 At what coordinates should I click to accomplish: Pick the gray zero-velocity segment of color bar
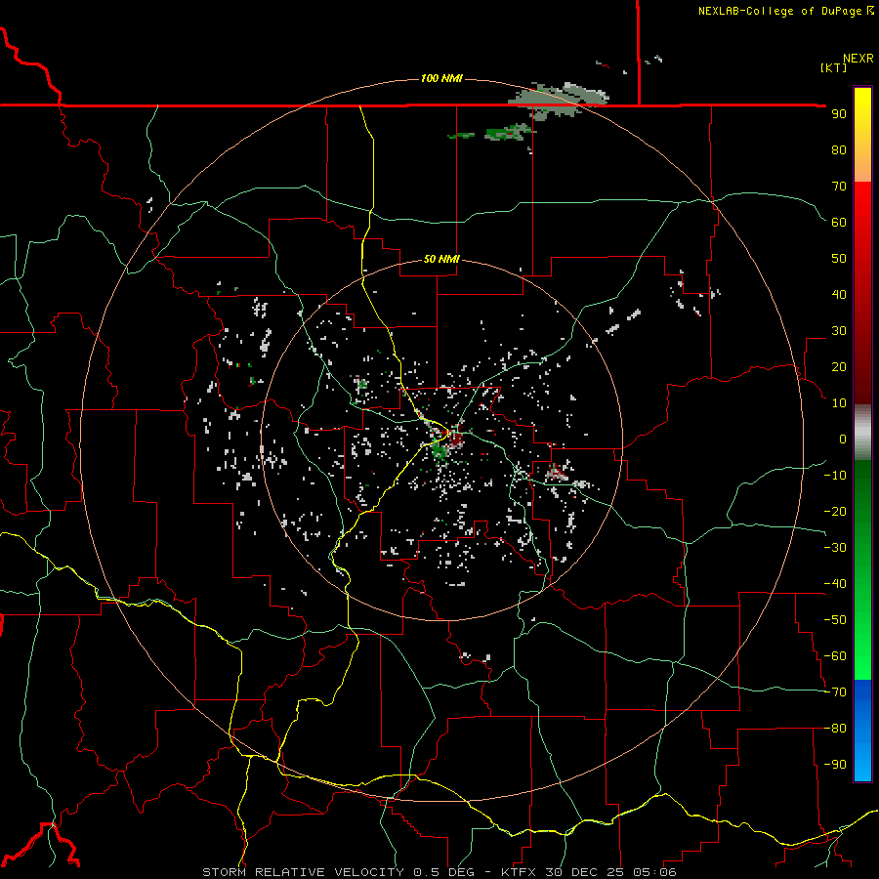click(862, 433)
